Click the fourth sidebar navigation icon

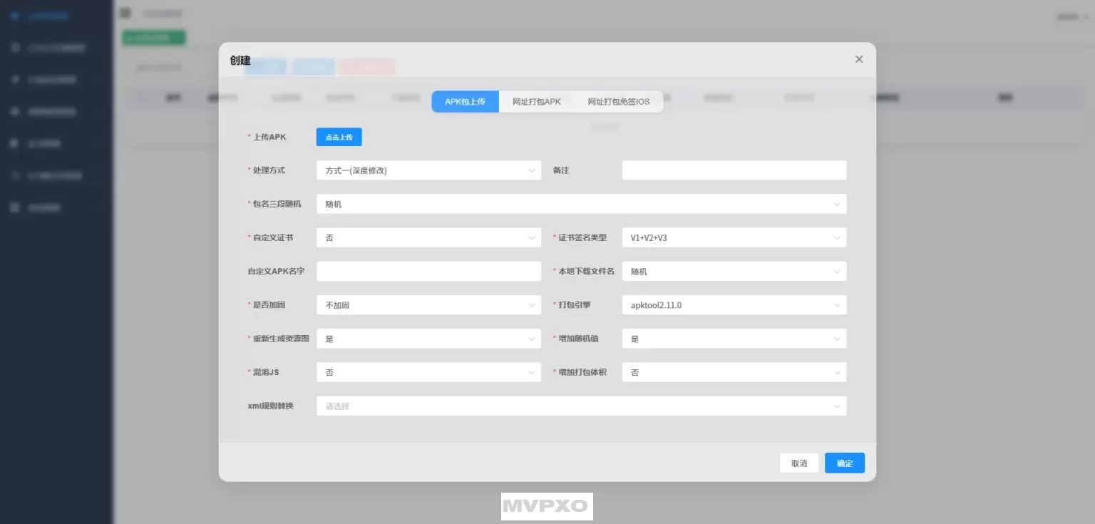pos(13,111)
